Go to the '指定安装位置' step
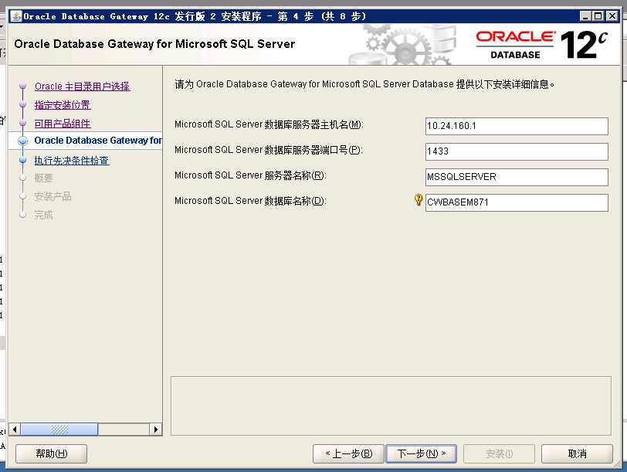 63,105
